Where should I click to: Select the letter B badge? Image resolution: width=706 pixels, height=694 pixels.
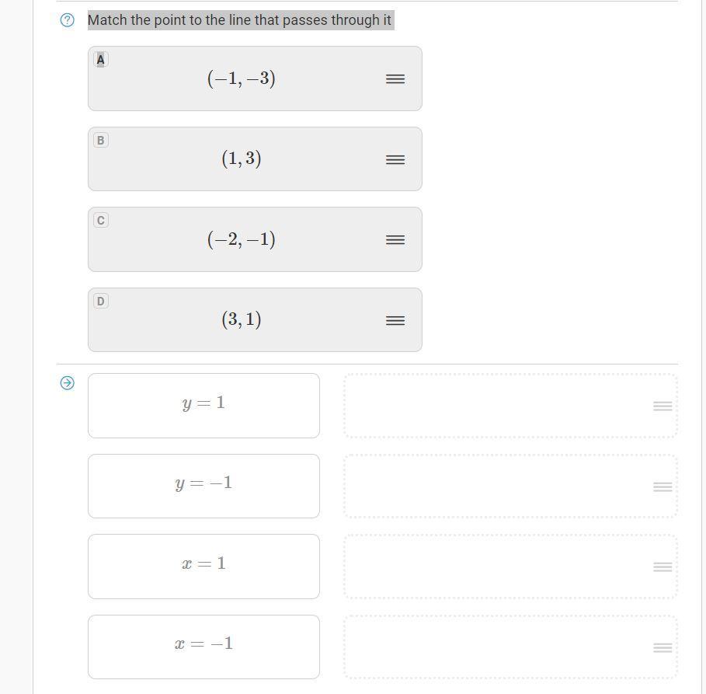click(100, 141)
